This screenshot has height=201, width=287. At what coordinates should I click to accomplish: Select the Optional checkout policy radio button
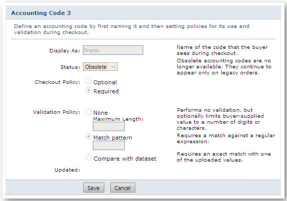tap(88, 81)
